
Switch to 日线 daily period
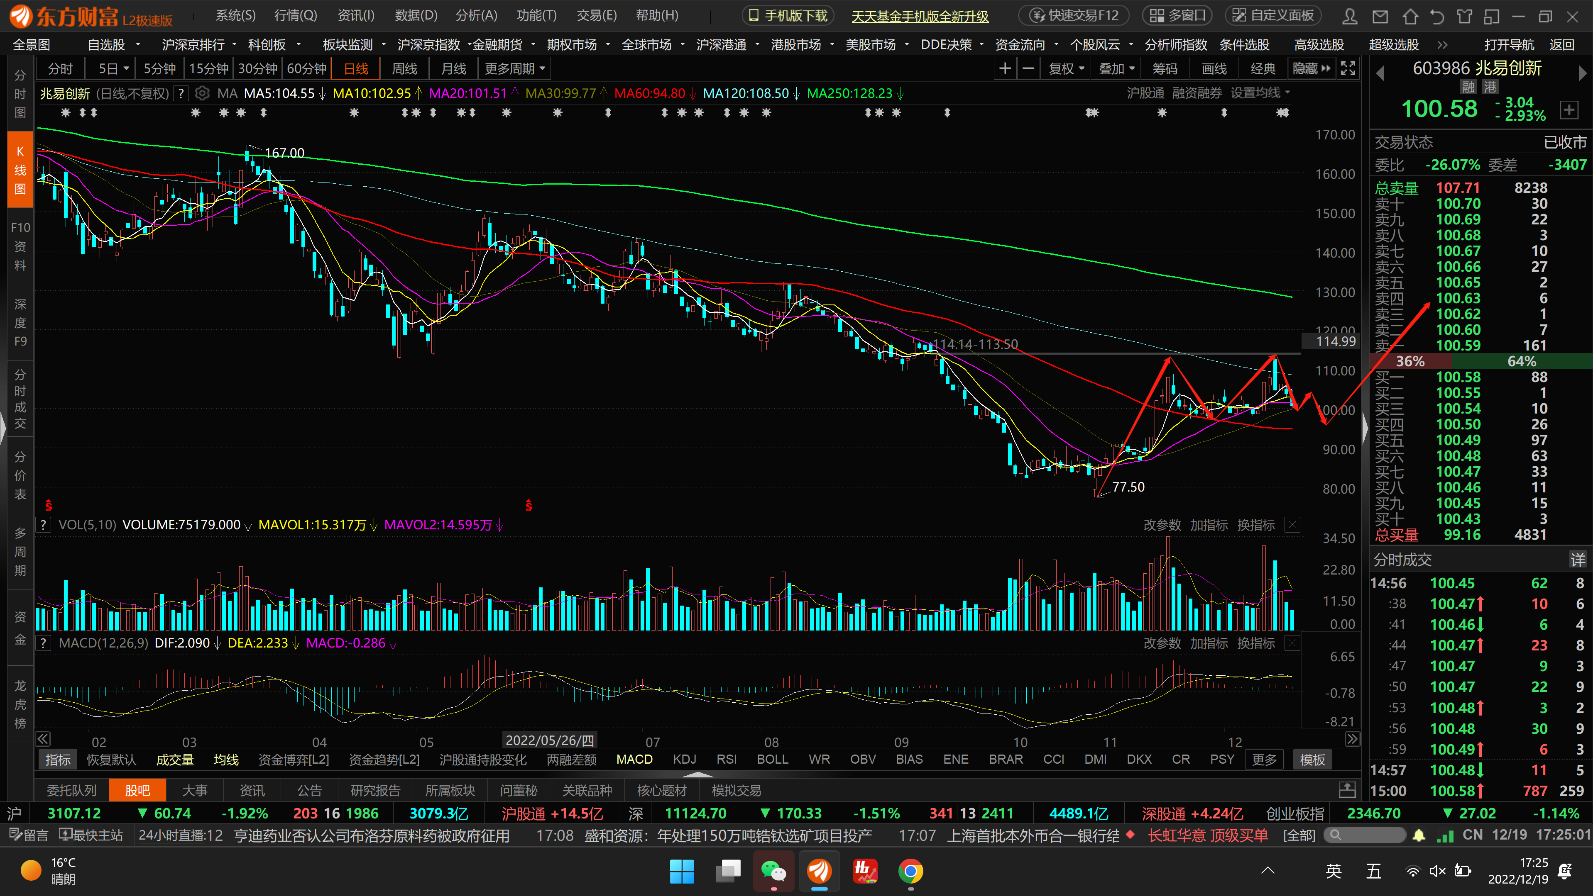click(356, 68)
